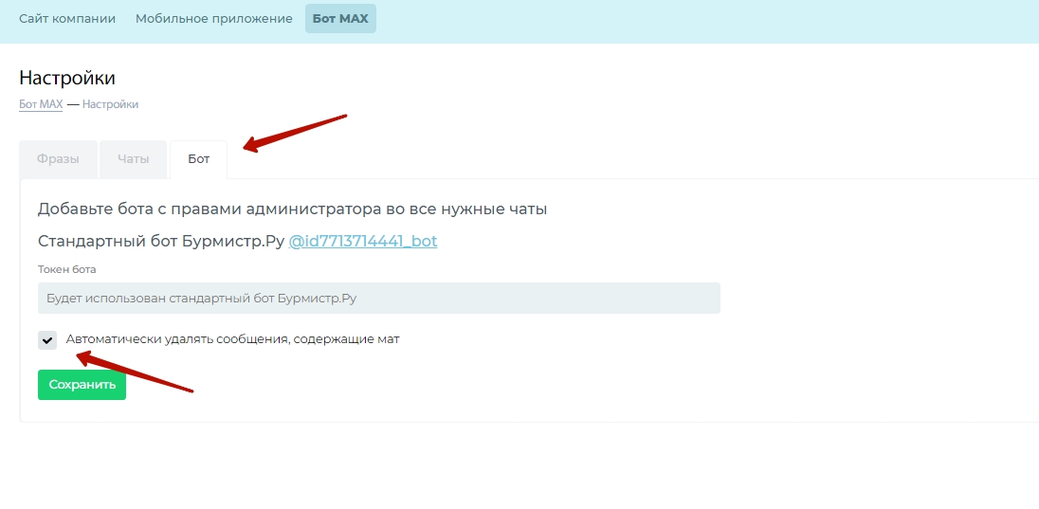Select the Бот tab
Screen dimensions: 1039x509
198,159
